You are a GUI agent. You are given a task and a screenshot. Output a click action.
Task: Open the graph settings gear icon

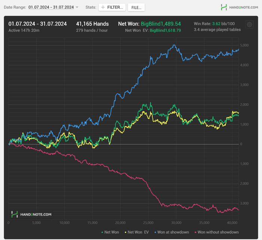[249, 25]
